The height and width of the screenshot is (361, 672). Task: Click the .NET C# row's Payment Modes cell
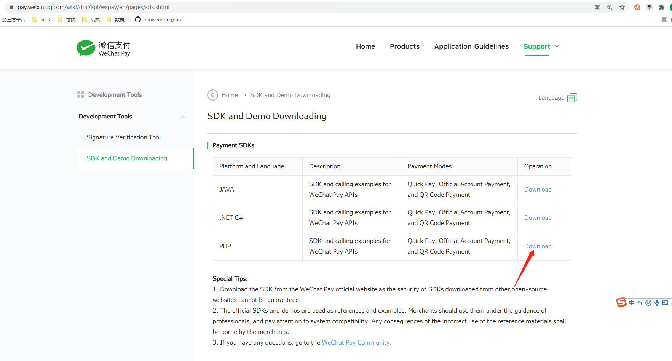[x=459, y=218]
